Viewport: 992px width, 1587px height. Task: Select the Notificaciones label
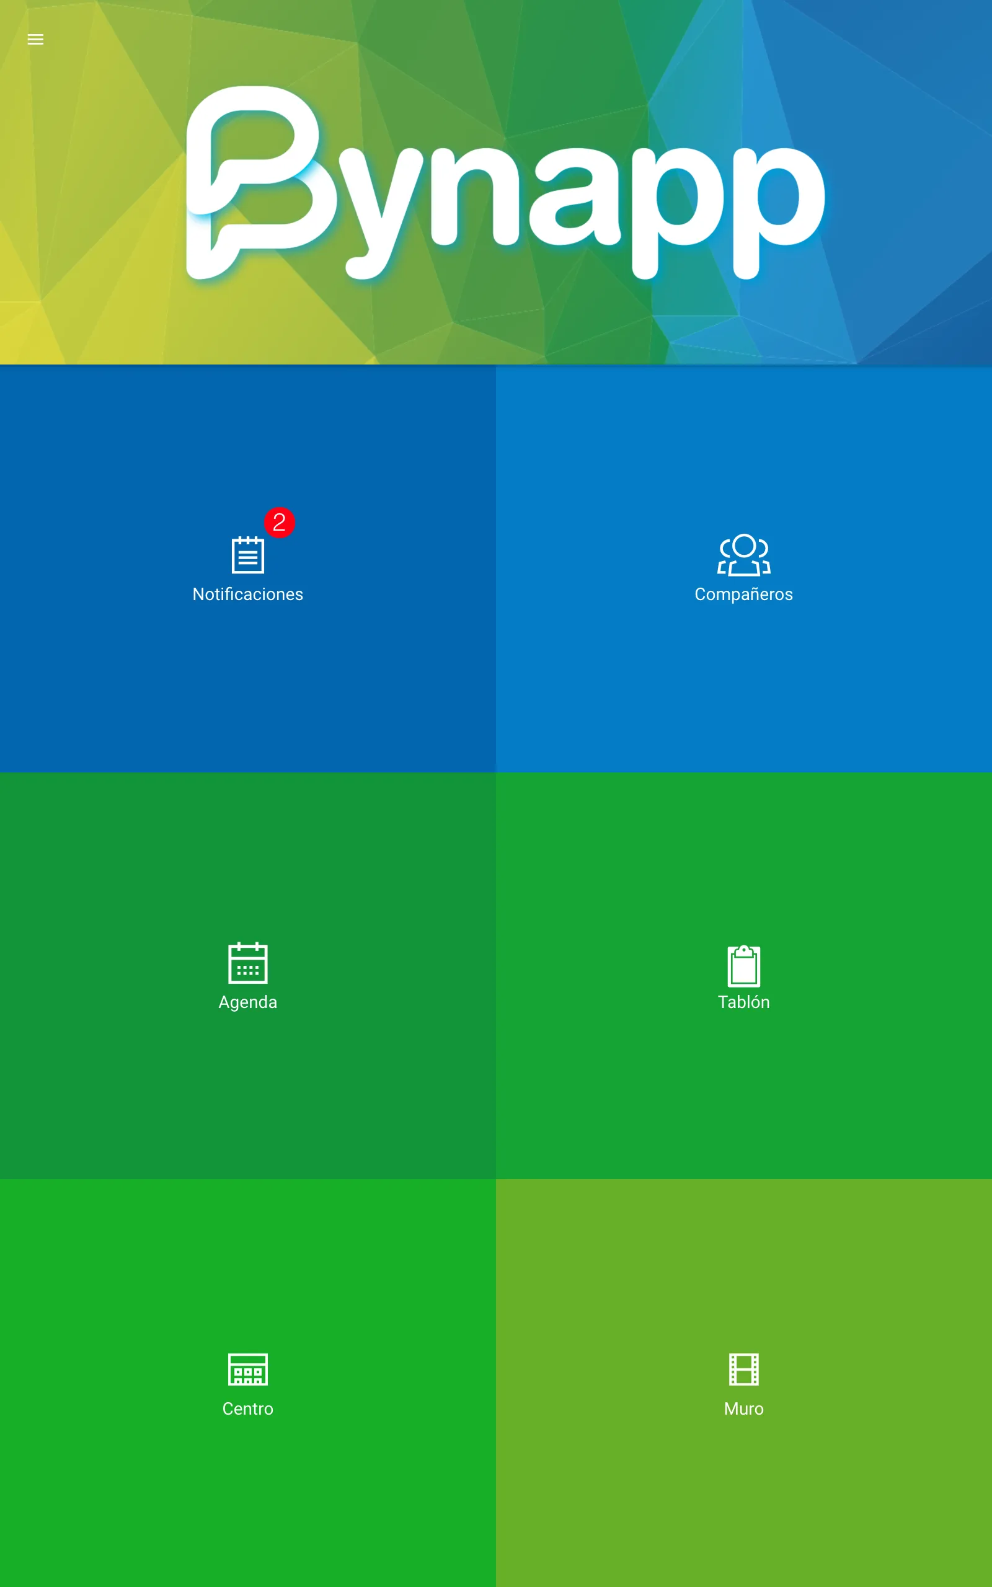click(248, 594)
